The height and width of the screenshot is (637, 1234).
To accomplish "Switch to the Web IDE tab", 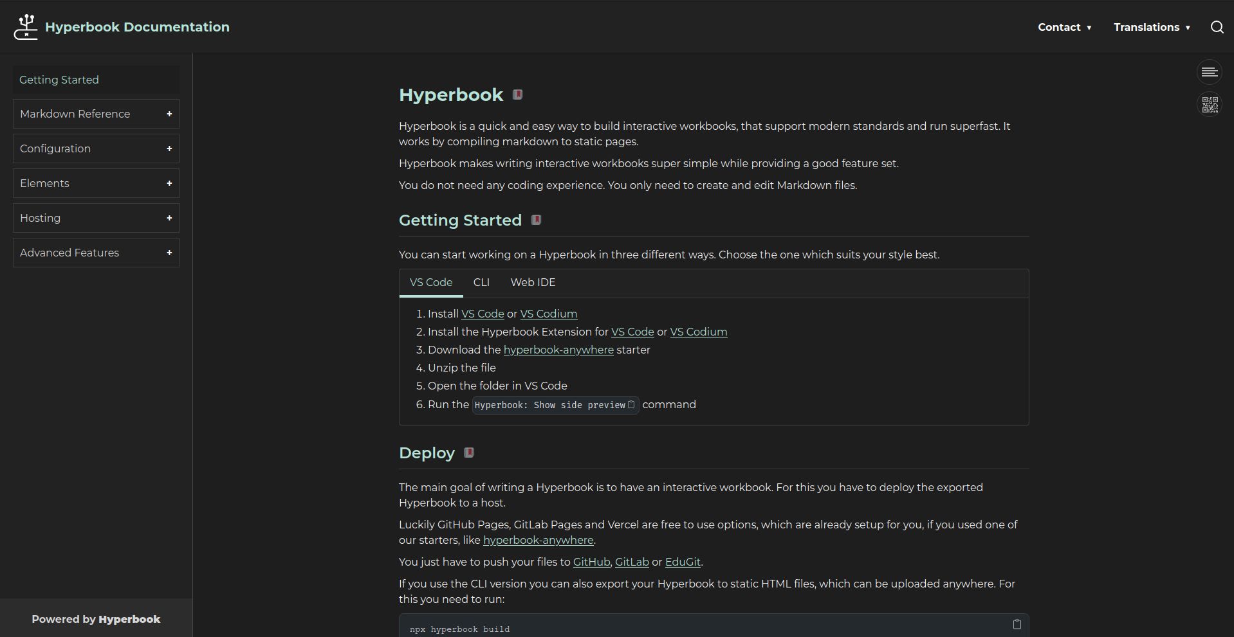I will click(532, 283).
